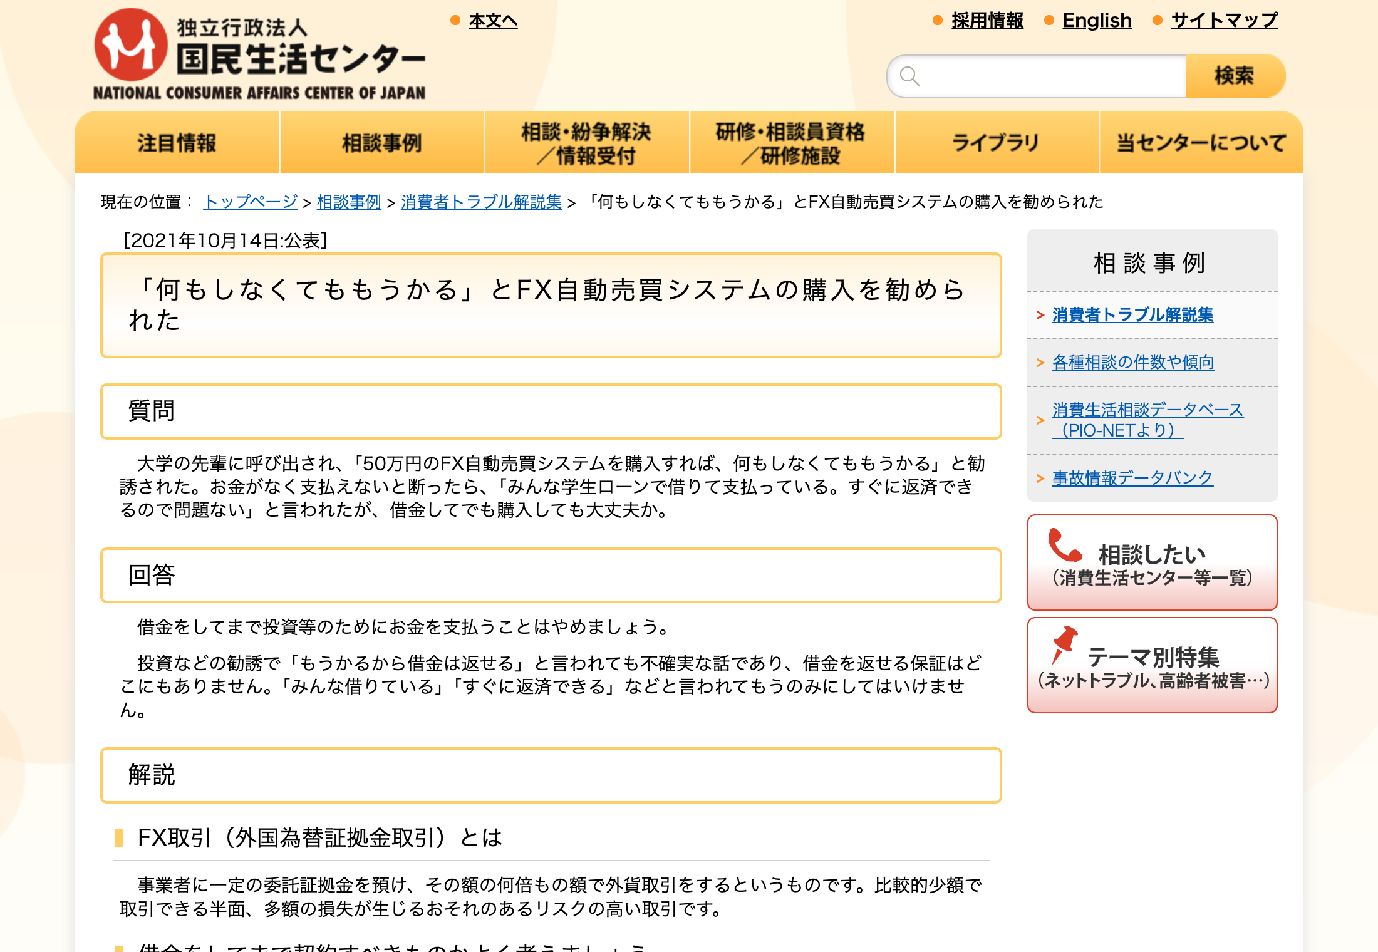
Task: Click the red phone icon on 相談したい
Action: coord(1065,545)
